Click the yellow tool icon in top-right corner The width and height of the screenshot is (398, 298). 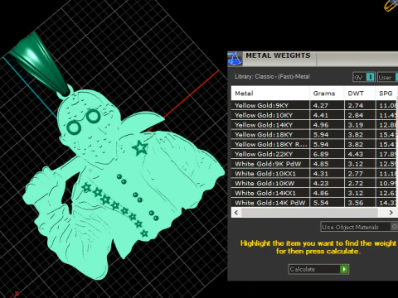[391, 5]
